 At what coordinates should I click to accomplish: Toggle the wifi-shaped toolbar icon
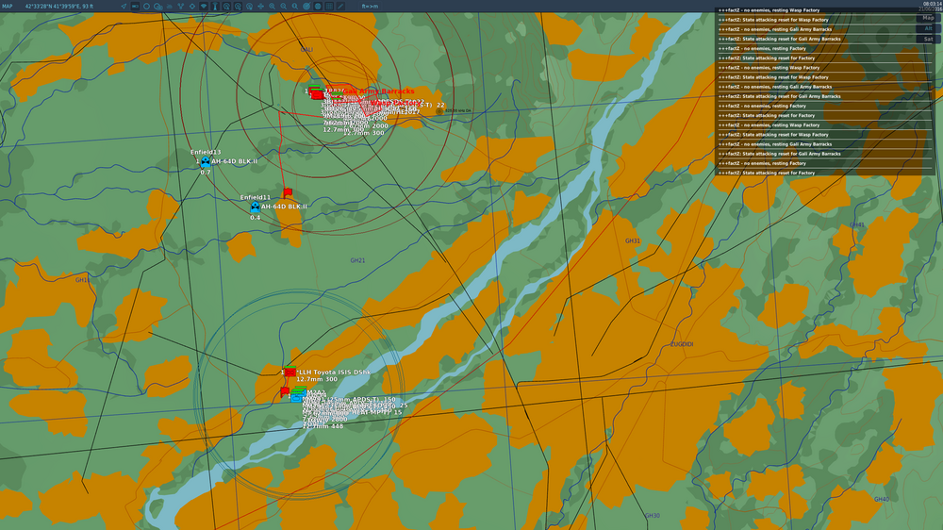[204, 6]
